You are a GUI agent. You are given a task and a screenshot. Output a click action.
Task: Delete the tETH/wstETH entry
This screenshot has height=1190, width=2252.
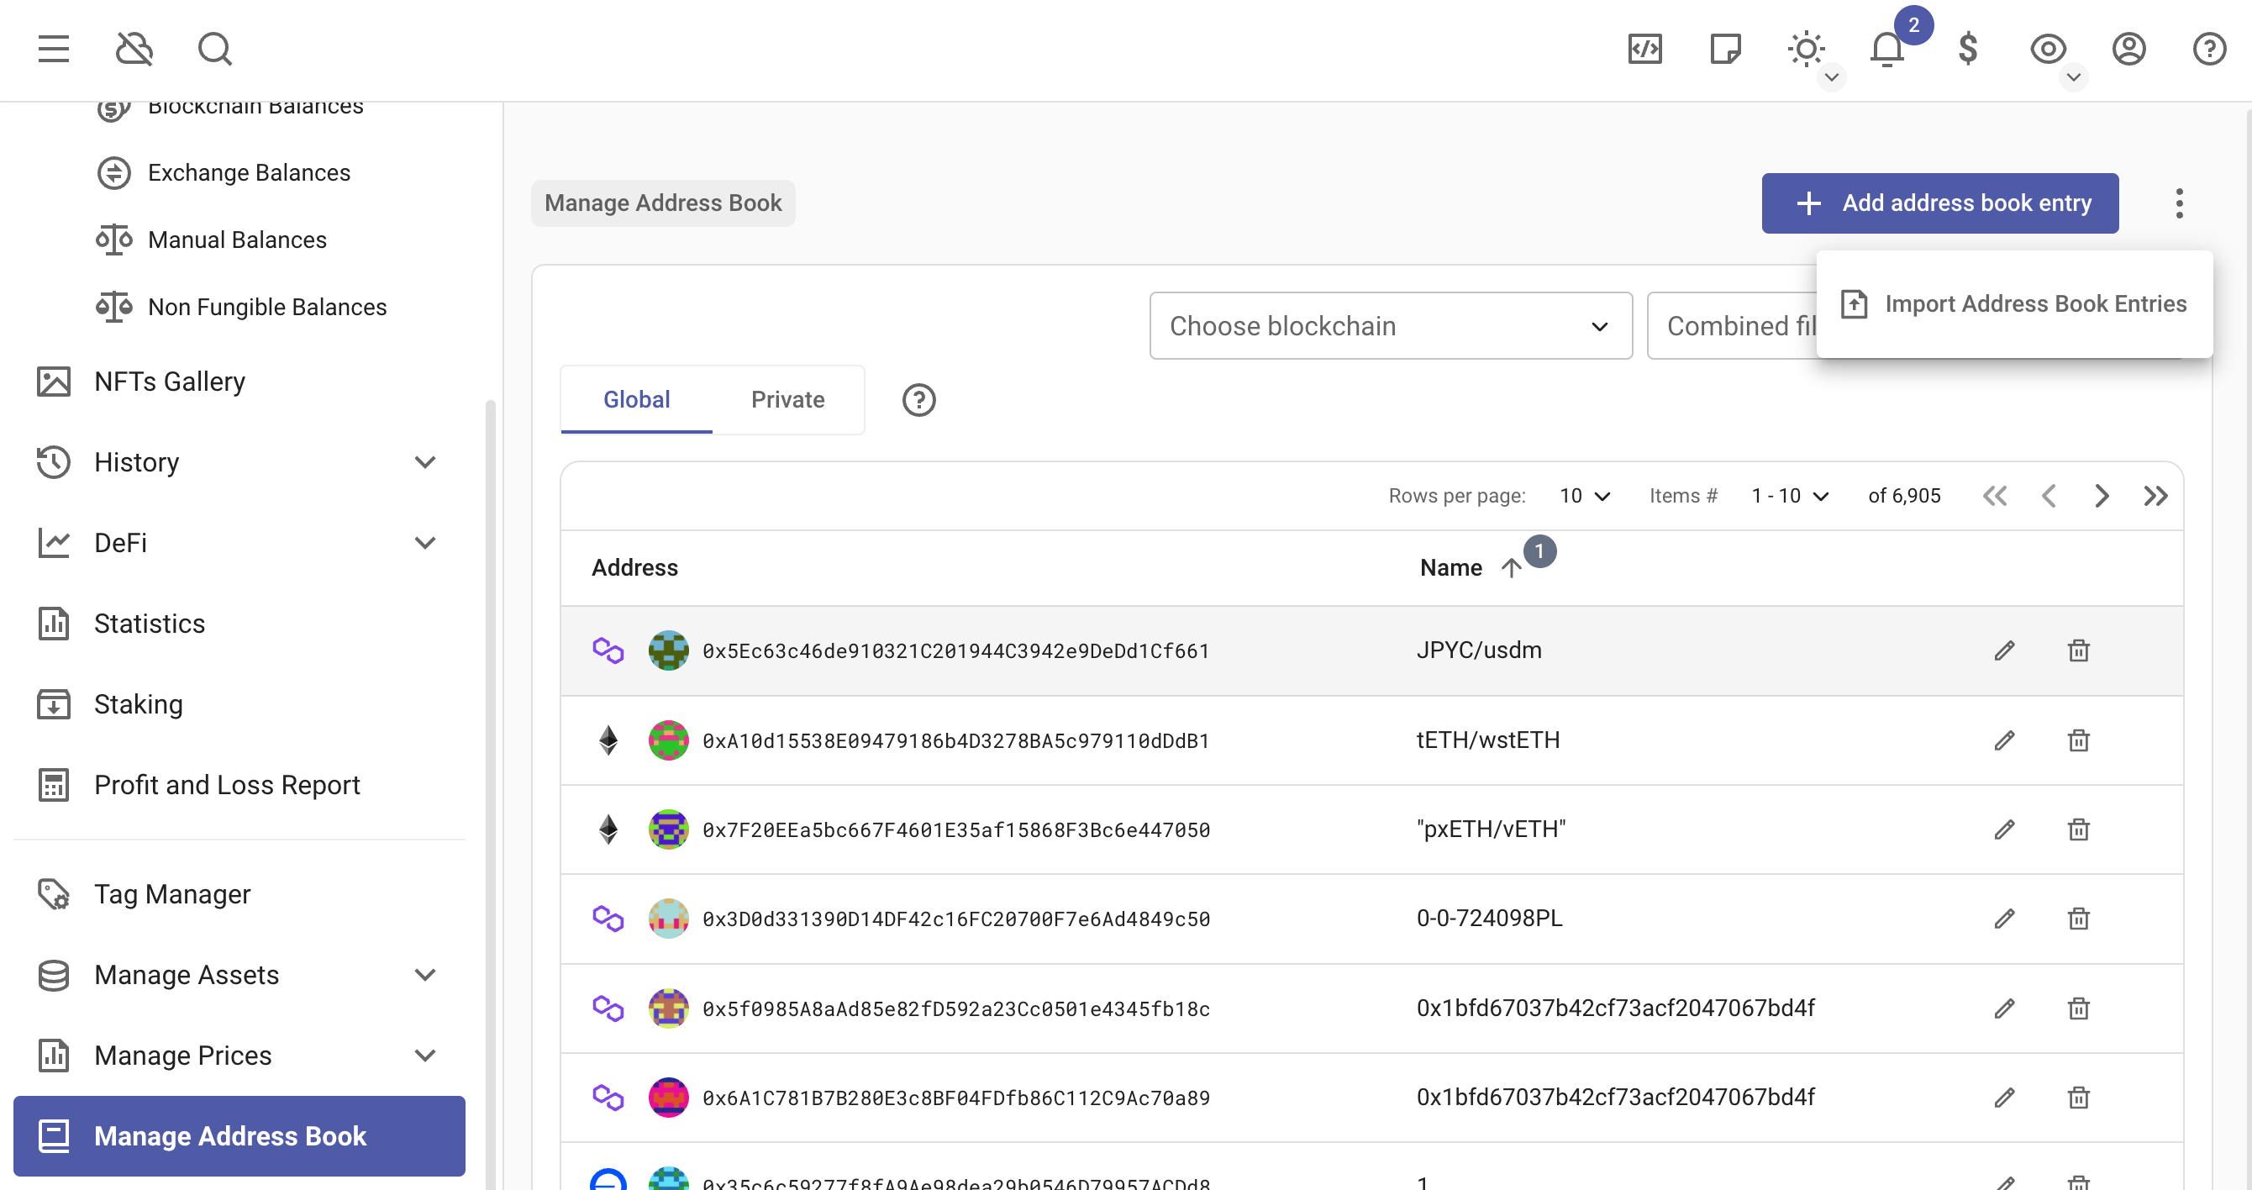[x=2079, y=740]
